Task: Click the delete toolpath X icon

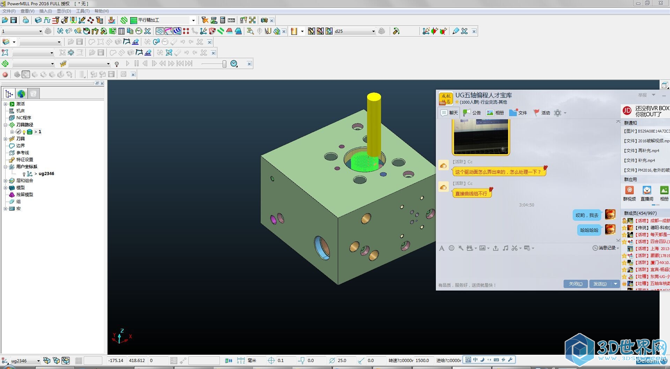Action: coord(148,31)
